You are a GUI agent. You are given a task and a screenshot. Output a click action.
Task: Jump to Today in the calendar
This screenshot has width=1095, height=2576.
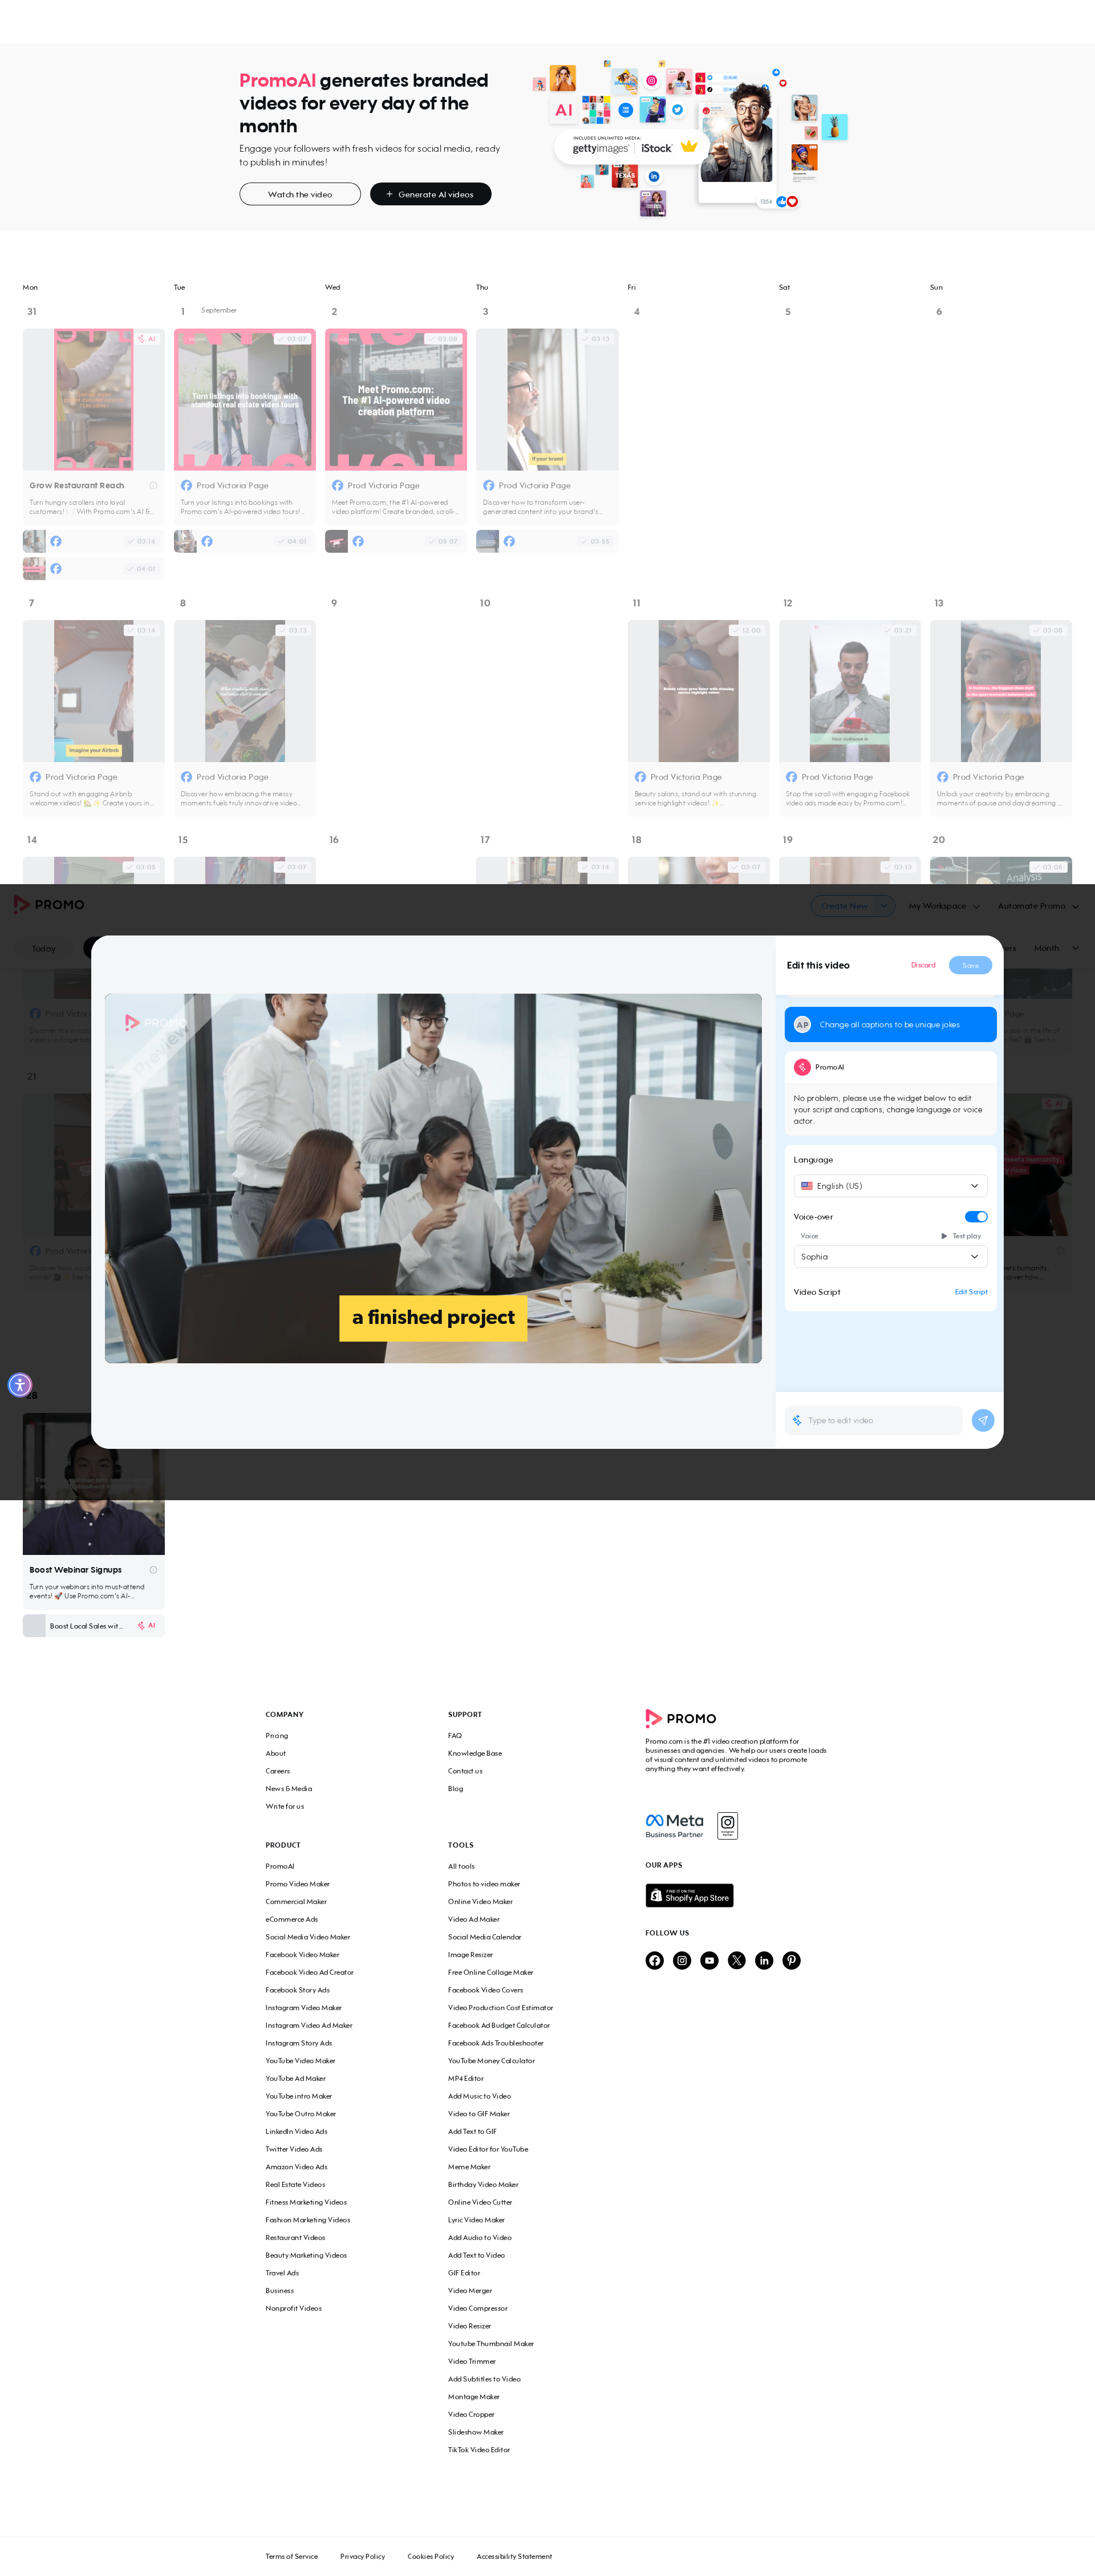click(x=44, y=948)
